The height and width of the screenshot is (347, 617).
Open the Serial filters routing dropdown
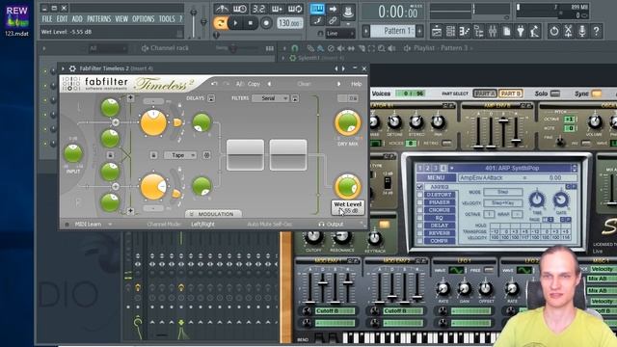point(270,98)
